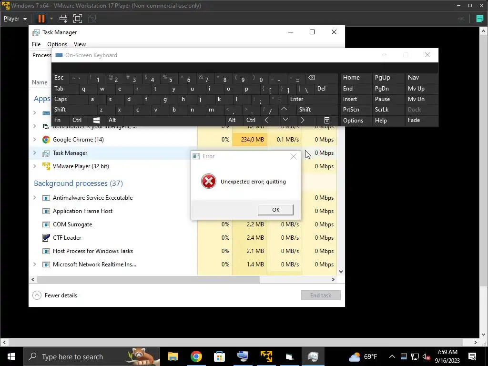Click OK in the Error dialog

click(x=275, y=210)
